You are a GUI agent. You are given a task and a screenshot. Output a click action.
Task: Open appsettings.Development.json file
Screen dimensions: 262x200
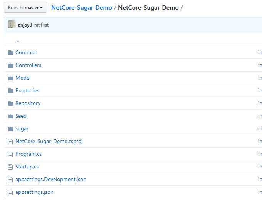point(51,180)
